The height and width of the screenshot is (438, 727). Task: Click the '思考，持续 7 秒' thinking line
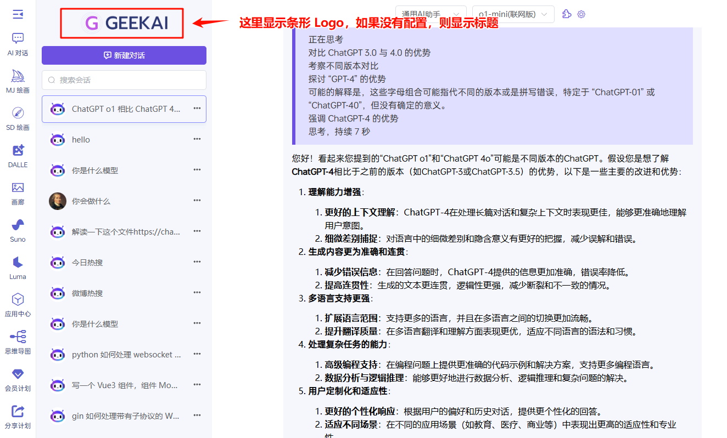(339, 132)
